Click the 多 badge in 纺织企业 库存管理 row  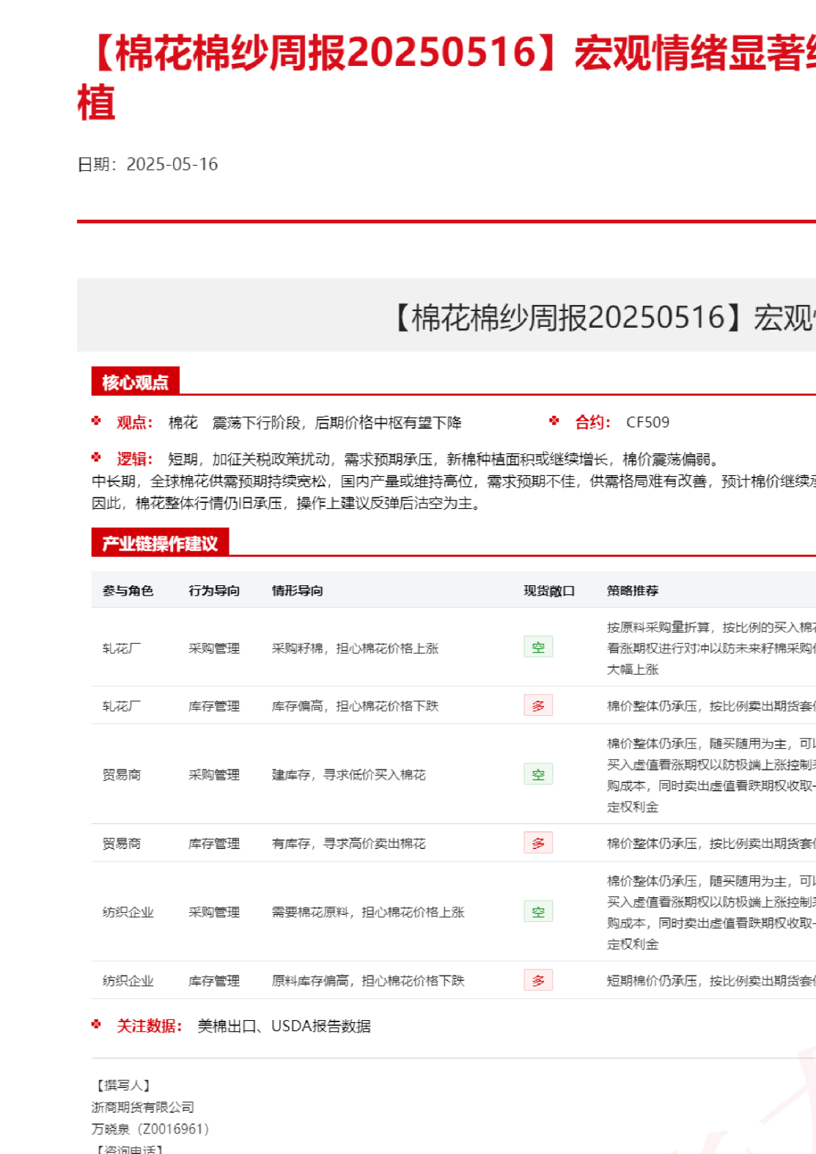point(538,980)
